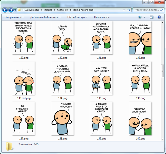Open recent locations dropdown beside navigation arrows
This screenshot has height=154, width=166.
tap(15, 10)
